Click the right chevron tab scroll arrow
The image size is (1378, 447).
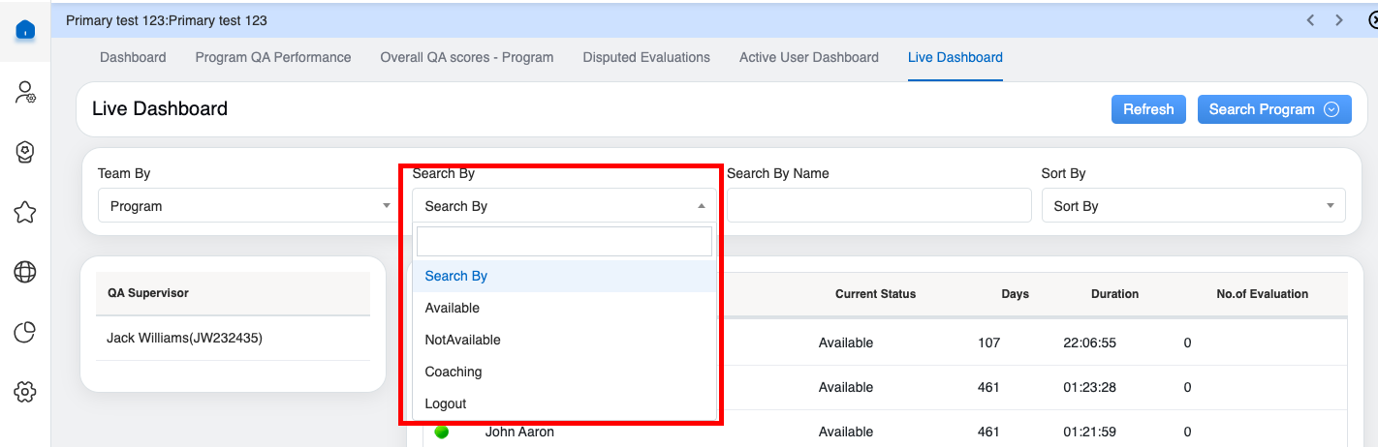pos(1339,20)
